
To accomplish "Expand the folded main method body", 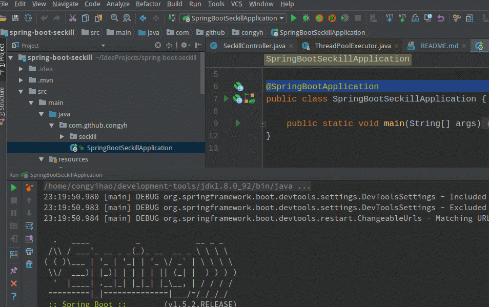I will coord(262,124).
